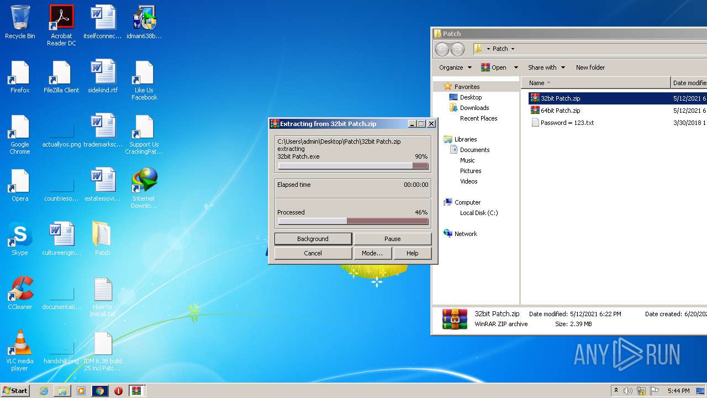Image resolution: width=707 pixels, height=398 pixels.
Task: Select the estatemovi Word document icon
Action: 103,185
